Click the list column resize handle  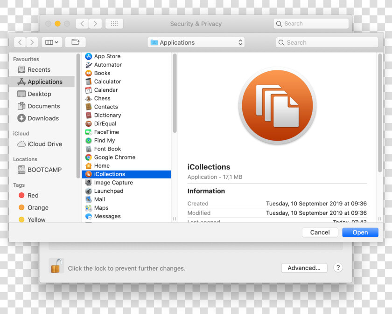coord(175,219)
